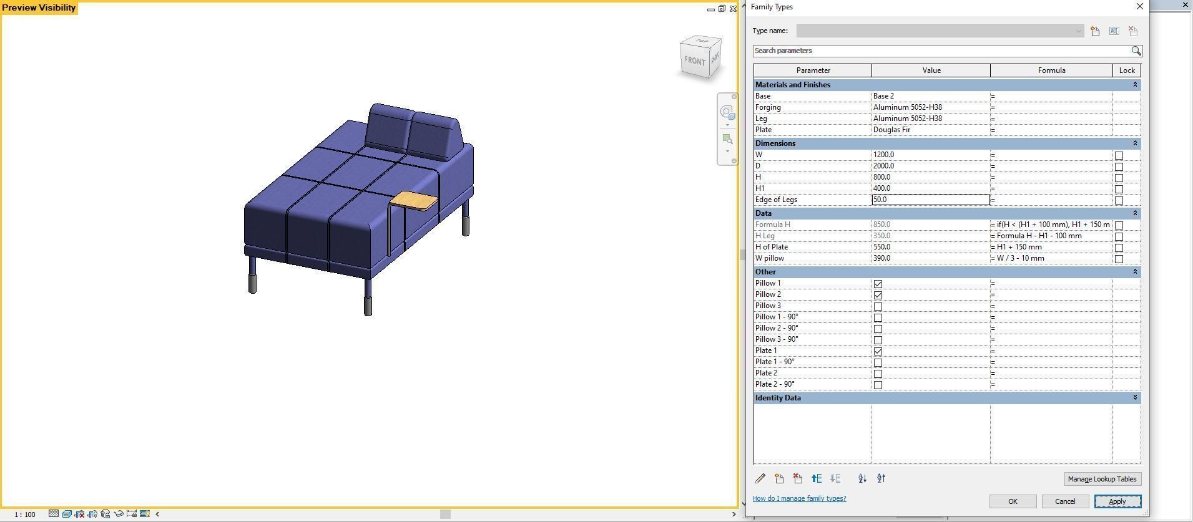1193x522 pixels.
Task: Click the Temporary Hide/Isolate glasses icon
Action: (x=119, y=514)
